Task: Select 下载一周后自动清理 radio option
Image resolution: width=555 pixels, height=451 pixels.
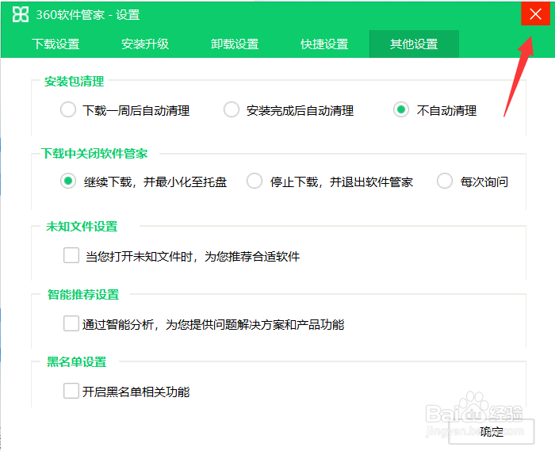Action: click(68, 110)
